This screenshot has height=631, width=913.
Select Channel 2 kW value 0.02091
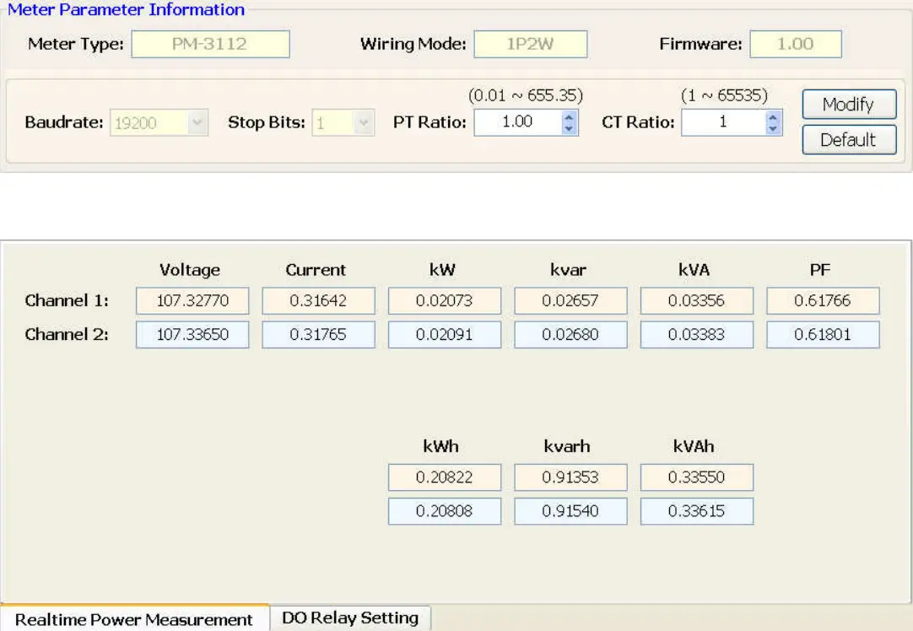[445, 335]
